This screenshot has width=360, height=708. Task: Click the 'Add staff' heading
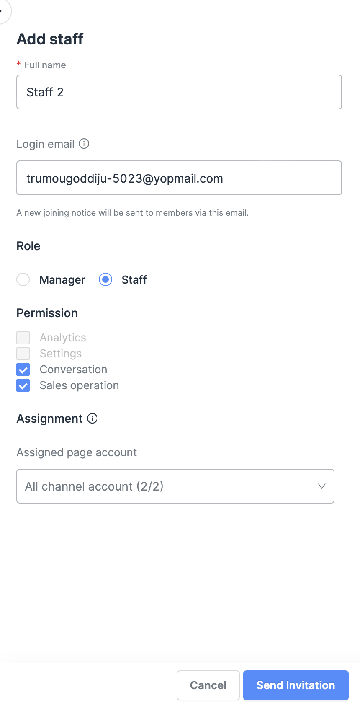(50, 39)
